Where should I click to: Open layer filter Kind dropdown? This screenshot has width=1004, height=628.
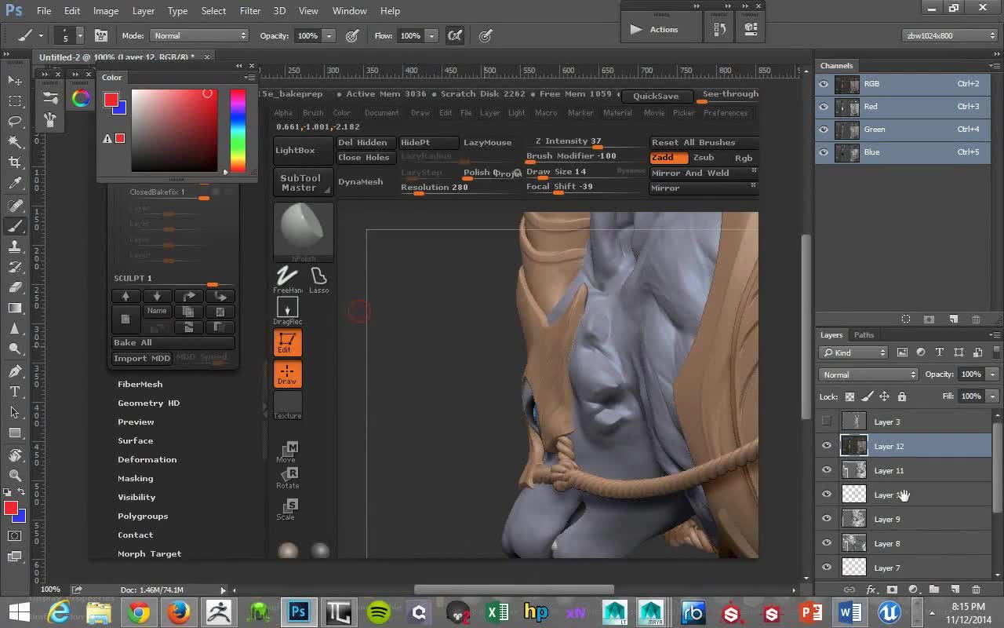(x=853, y=352)
